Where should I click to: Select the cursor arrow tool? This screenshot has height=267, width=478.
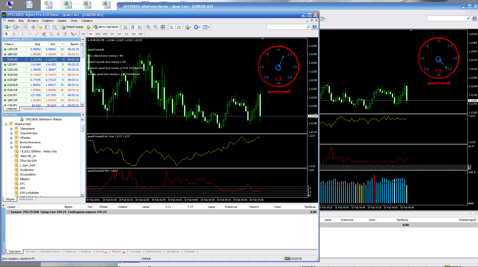point(7,34)
